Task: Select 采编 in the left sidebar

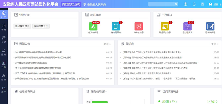Action: click(x=4, y=27)
